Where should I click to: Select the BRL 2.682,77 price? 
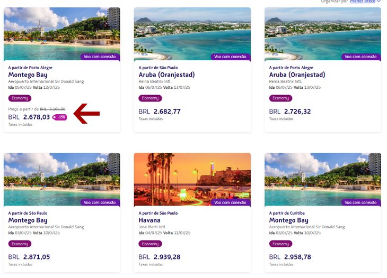click(160, 112)
